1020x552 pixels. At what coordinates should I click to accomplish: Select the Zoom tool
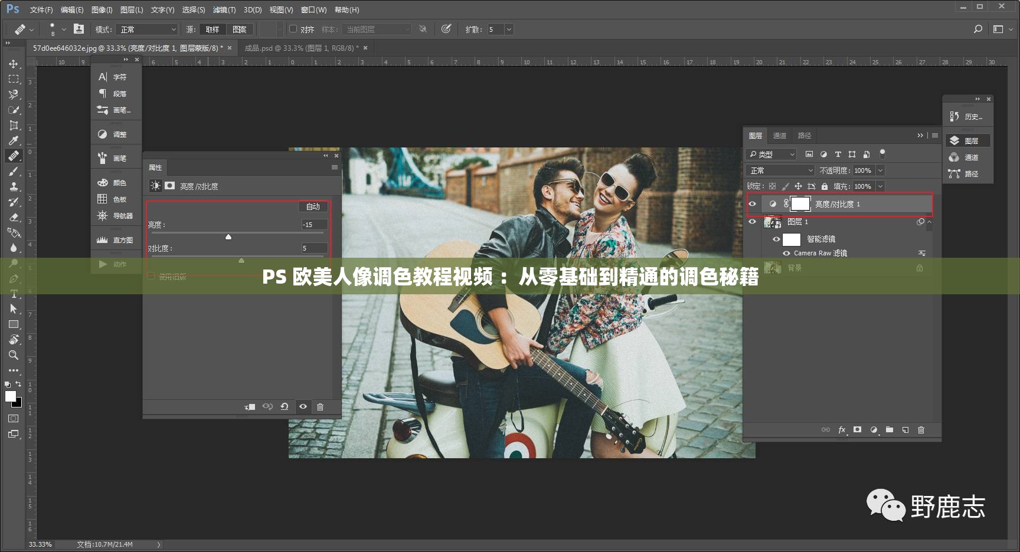[x=14, y=355]
